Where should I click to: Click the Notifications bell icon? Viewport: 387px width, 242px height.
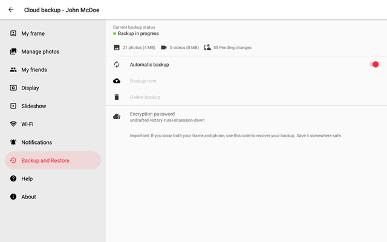coord(13,142)
